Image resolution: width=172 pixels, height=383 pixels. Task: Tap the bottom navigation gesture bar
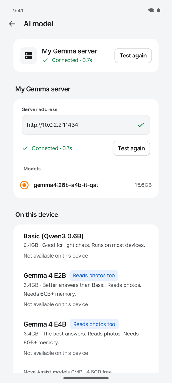pos(86,378)
